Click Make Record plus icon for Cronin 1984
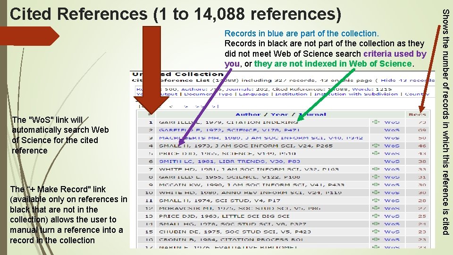 (x=376, y=239)
